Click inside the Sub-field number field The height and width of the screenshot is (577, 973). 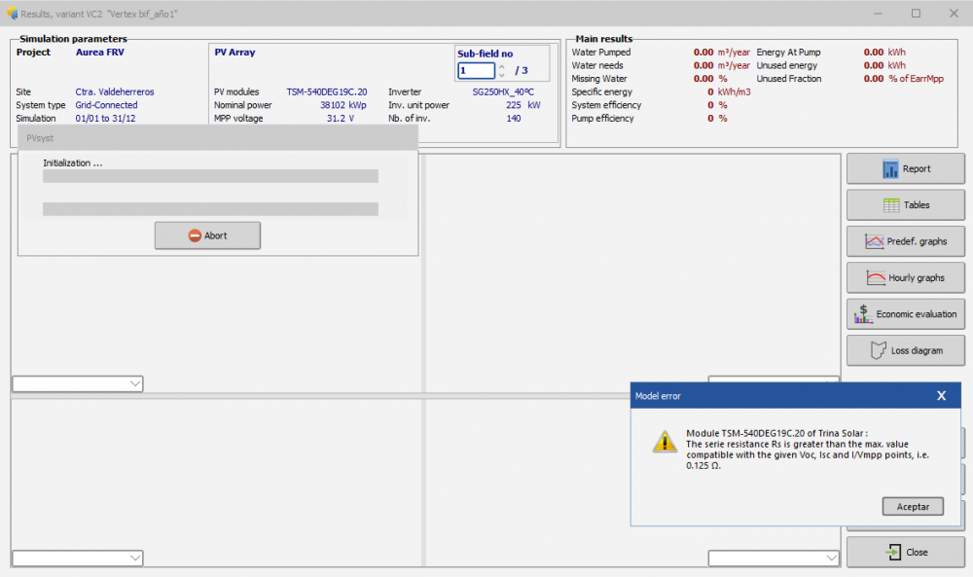pyautogui.click(x=475, y=70)
